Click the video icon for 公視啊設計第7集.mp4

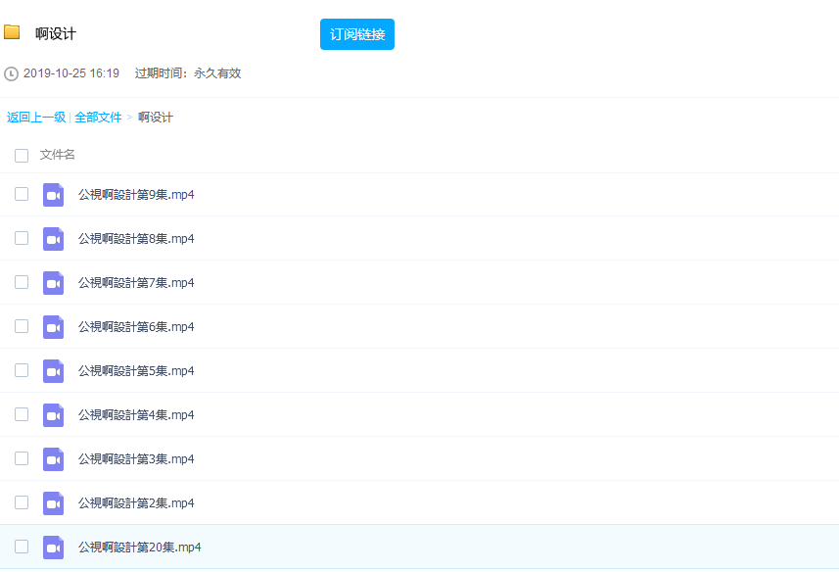[53, 283]
